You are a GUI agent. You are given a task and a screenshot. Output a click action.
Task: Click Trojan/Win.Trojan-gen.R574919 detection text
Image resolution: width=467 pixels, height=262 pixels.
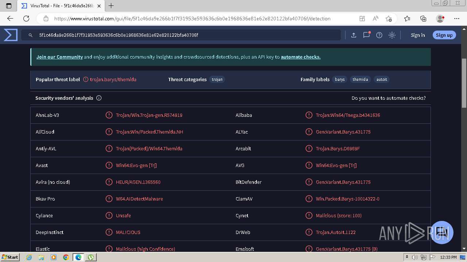(x=149, y=115)
